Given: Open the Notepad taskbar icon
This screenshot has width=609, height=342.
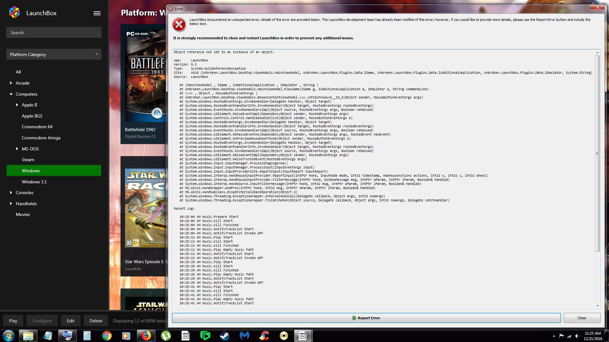Looking at the screenshot, I should point(48,336).
